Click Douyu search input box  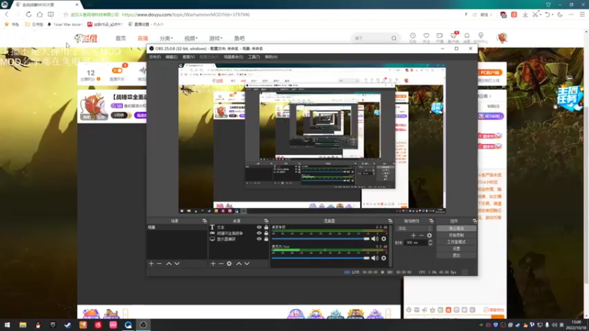(372, 38)
